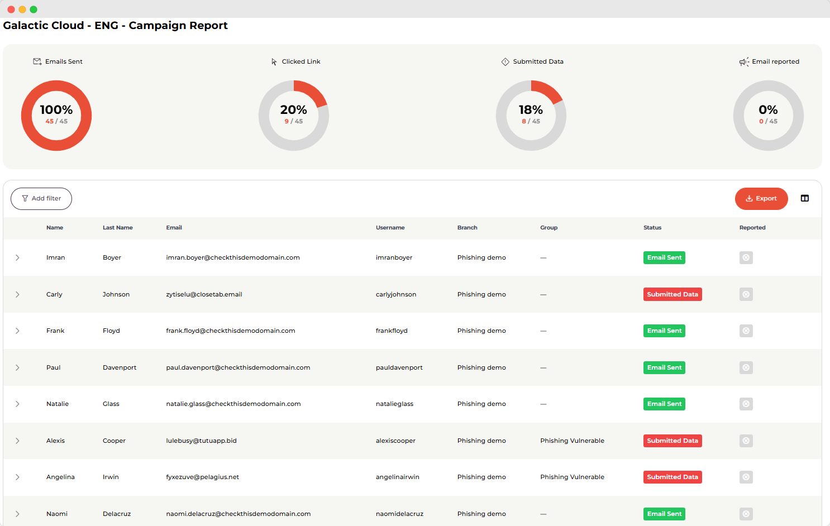Sort the table by the Name column
The image size is (830, 526).
[x=55, y=227]
